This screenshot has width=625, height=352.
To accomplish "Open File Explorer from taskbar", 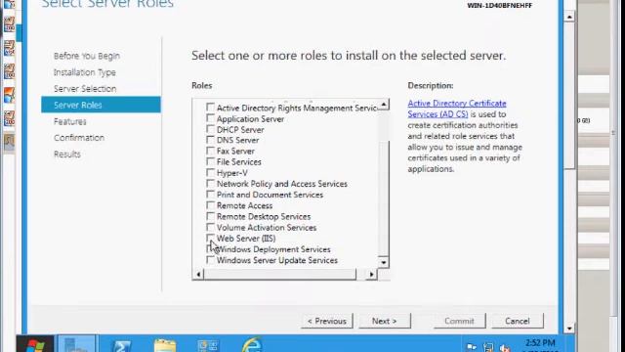I will point(165,345).
